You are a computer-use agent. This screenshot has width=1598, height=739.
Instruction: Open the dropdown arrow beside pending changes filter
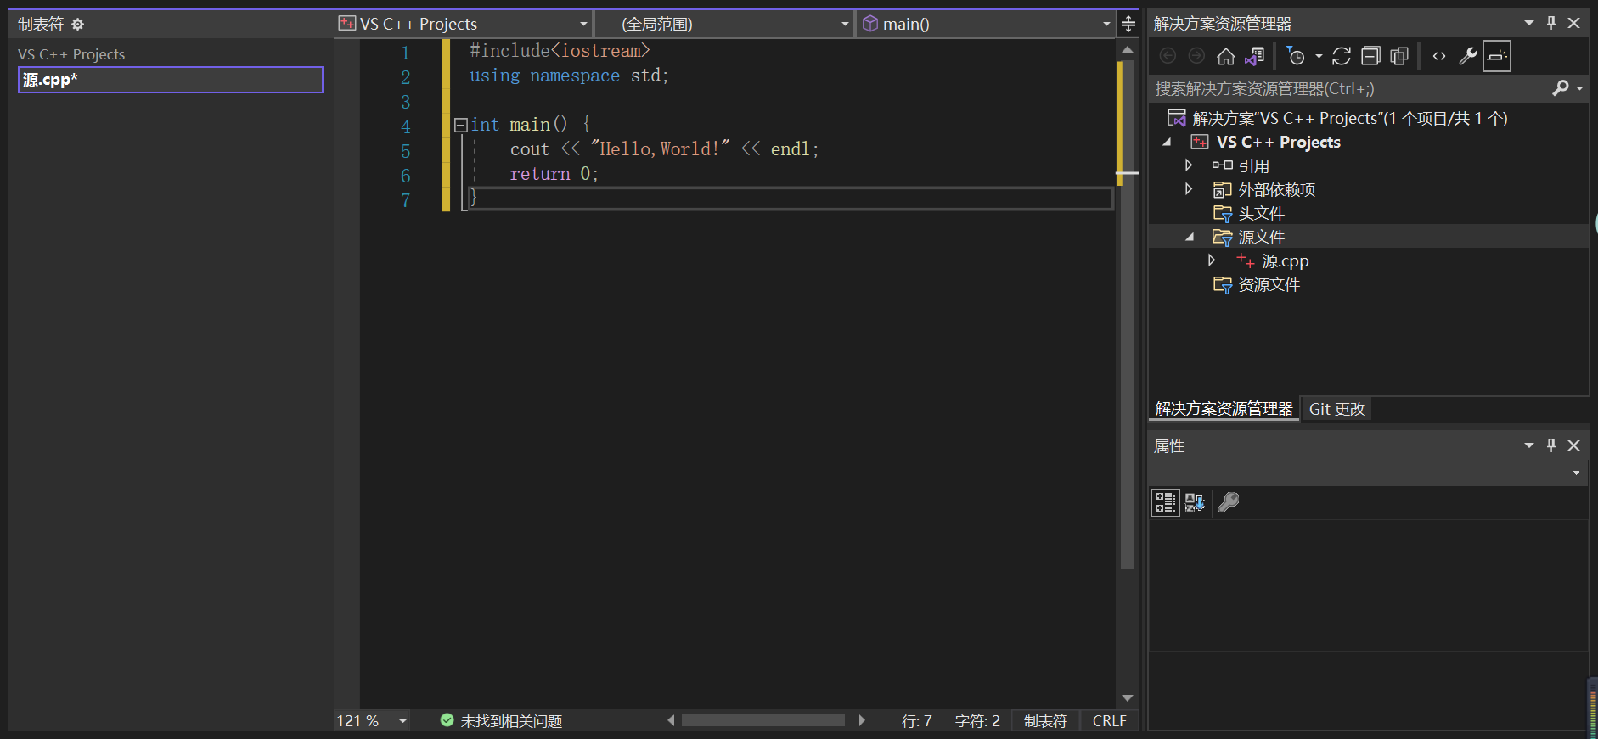point(1319,57)
